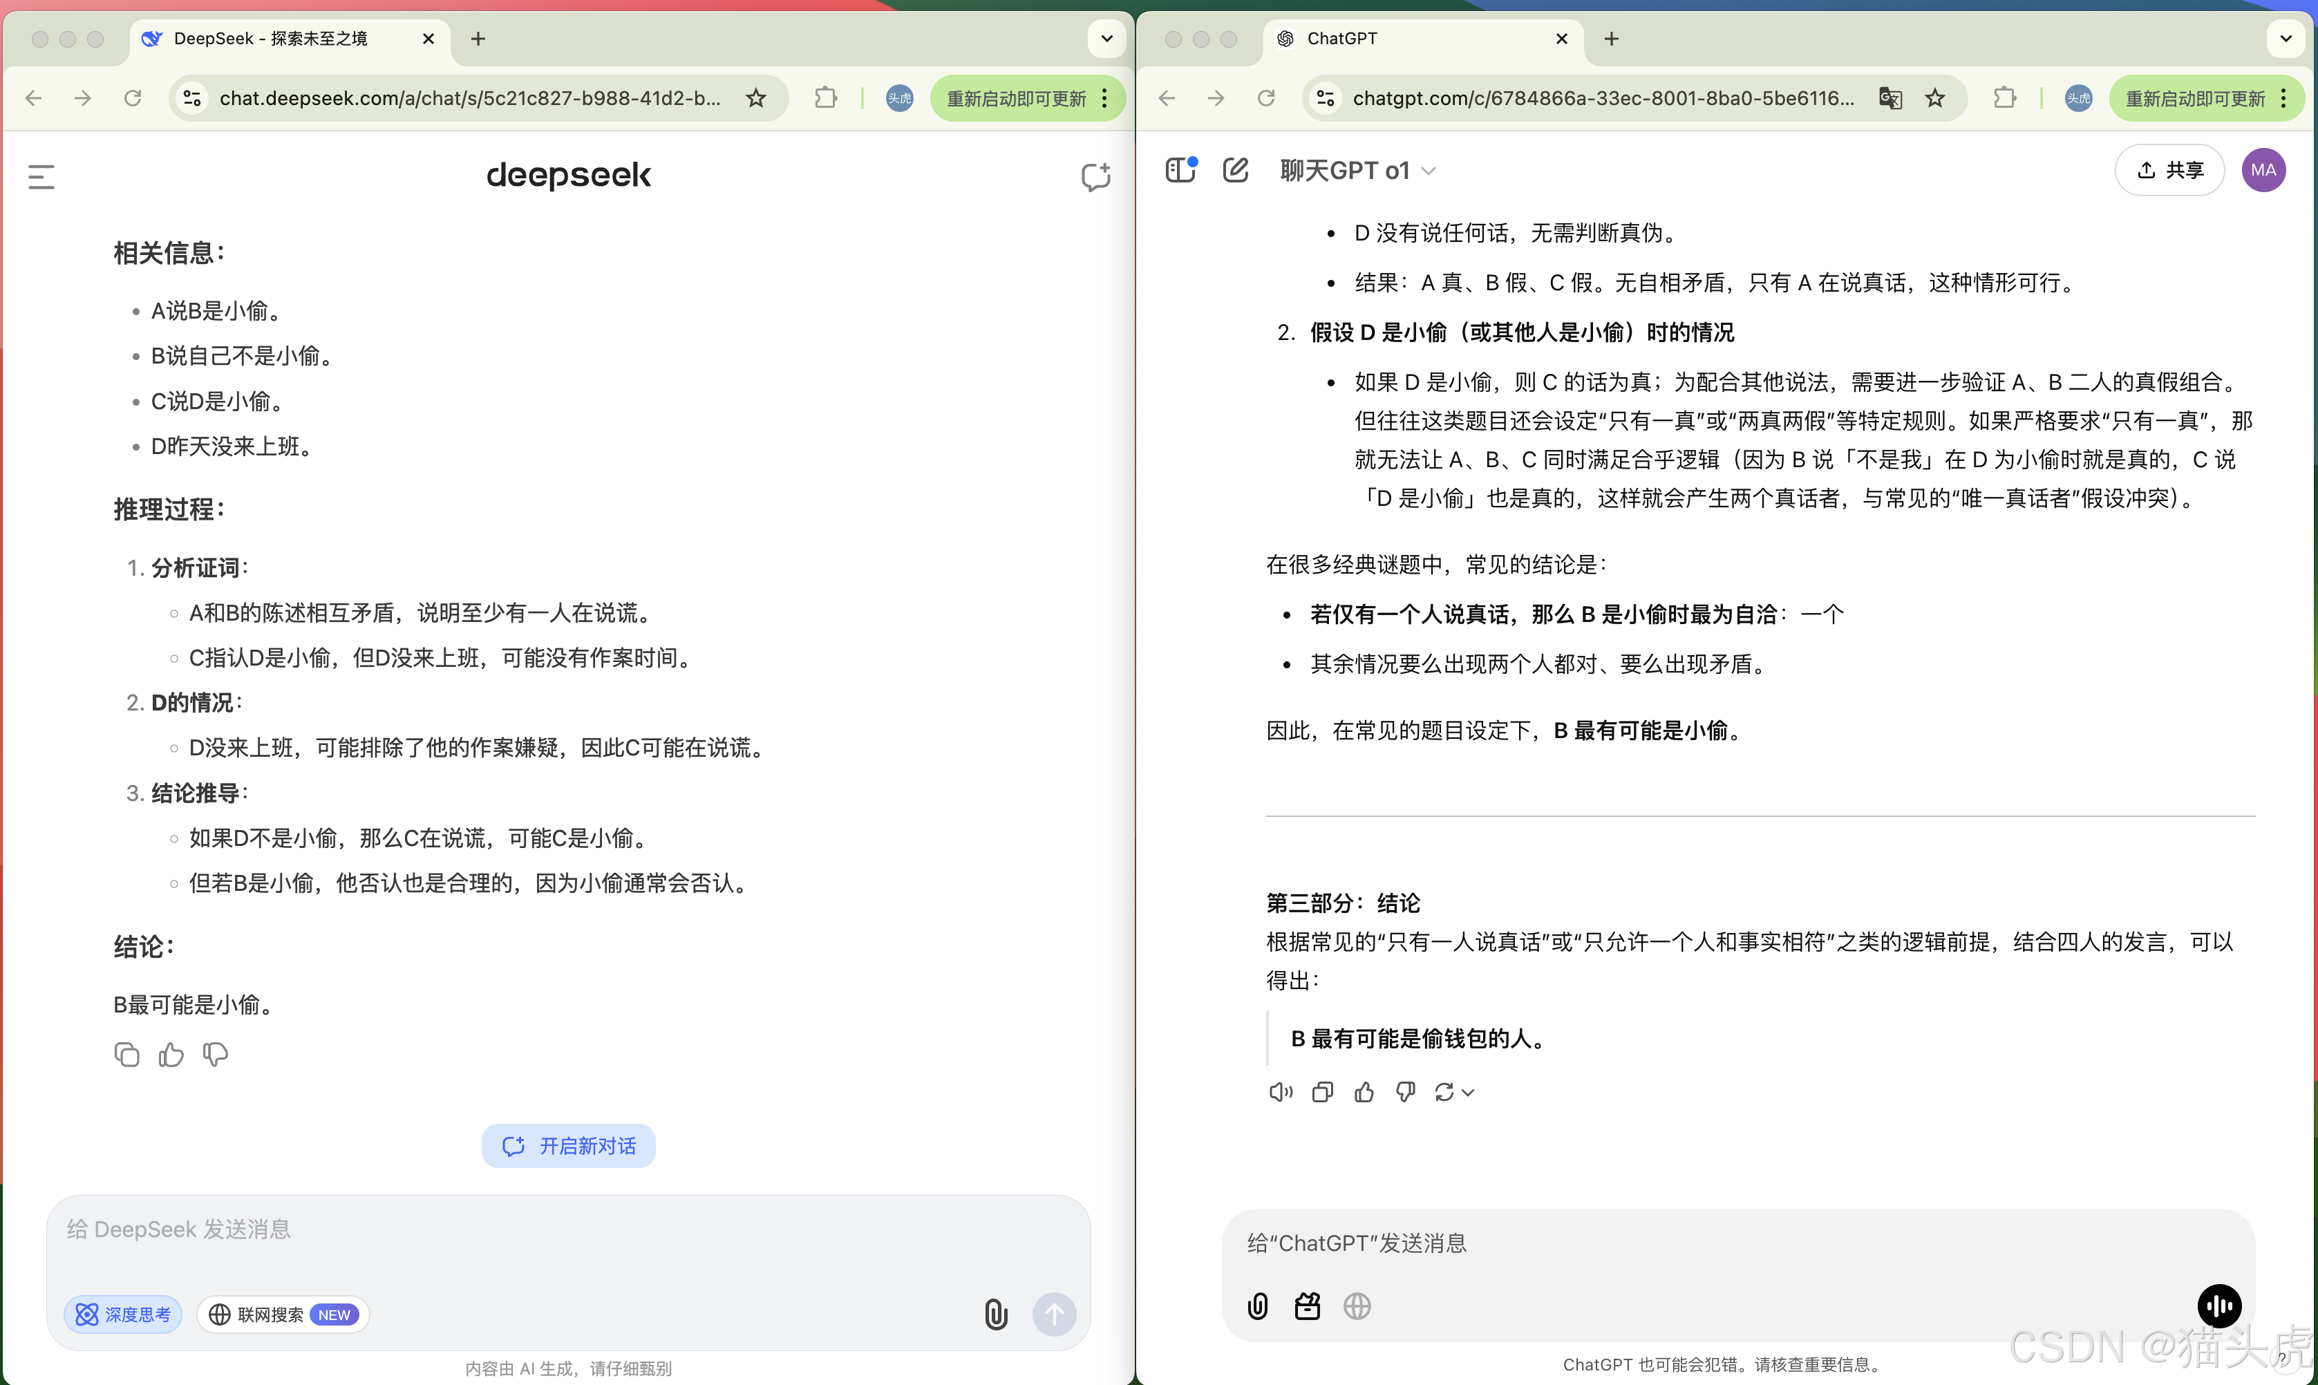Share the ChatGPT conversation via 共享

pos(2169,169)
